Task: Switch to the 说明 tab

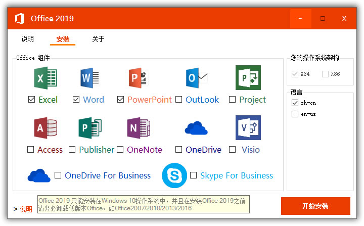Action: pos(28,39)
